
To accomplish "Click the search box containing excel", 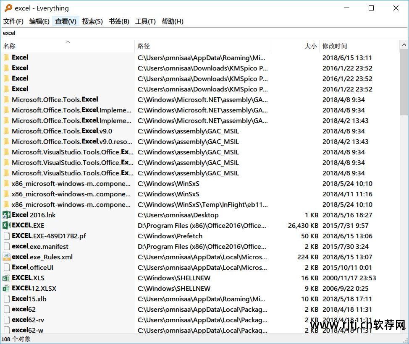I will [x=204, y=33].
